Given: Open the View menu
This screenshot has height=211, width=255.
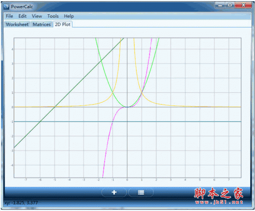Looking at the screenshot, I should pyautogui.click(x=37, y=16).
